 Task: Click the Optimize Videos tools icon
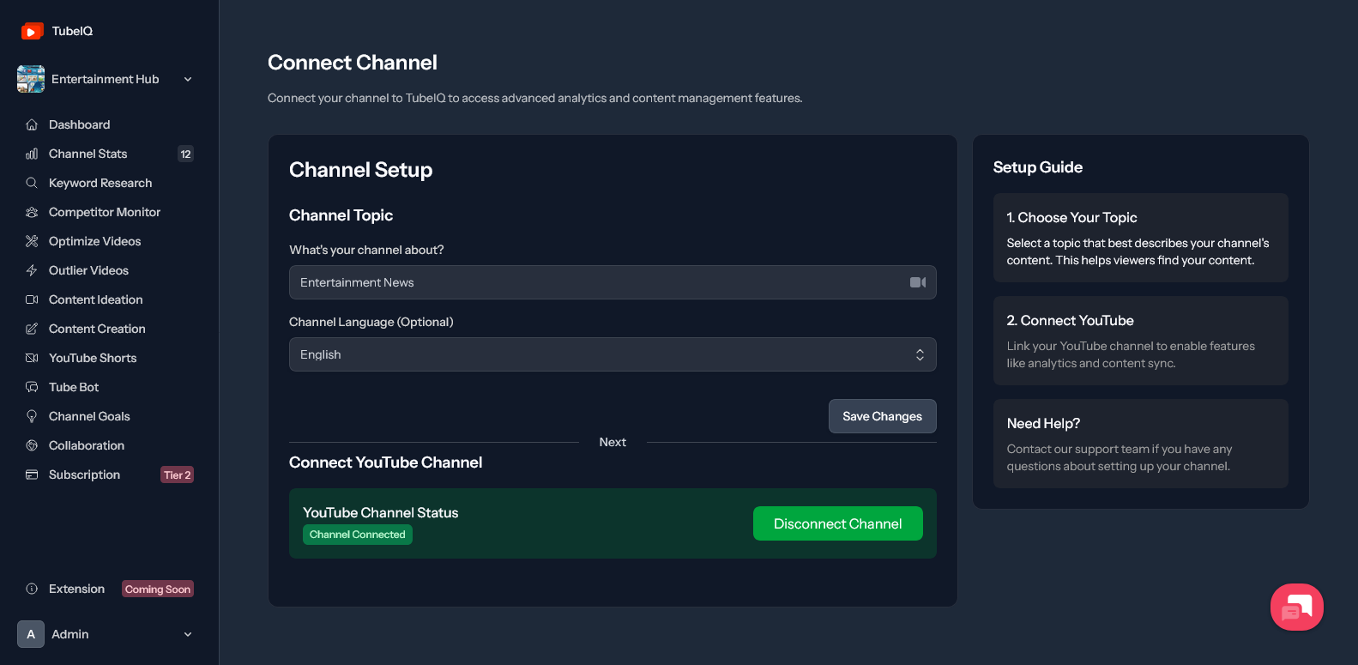32,241
